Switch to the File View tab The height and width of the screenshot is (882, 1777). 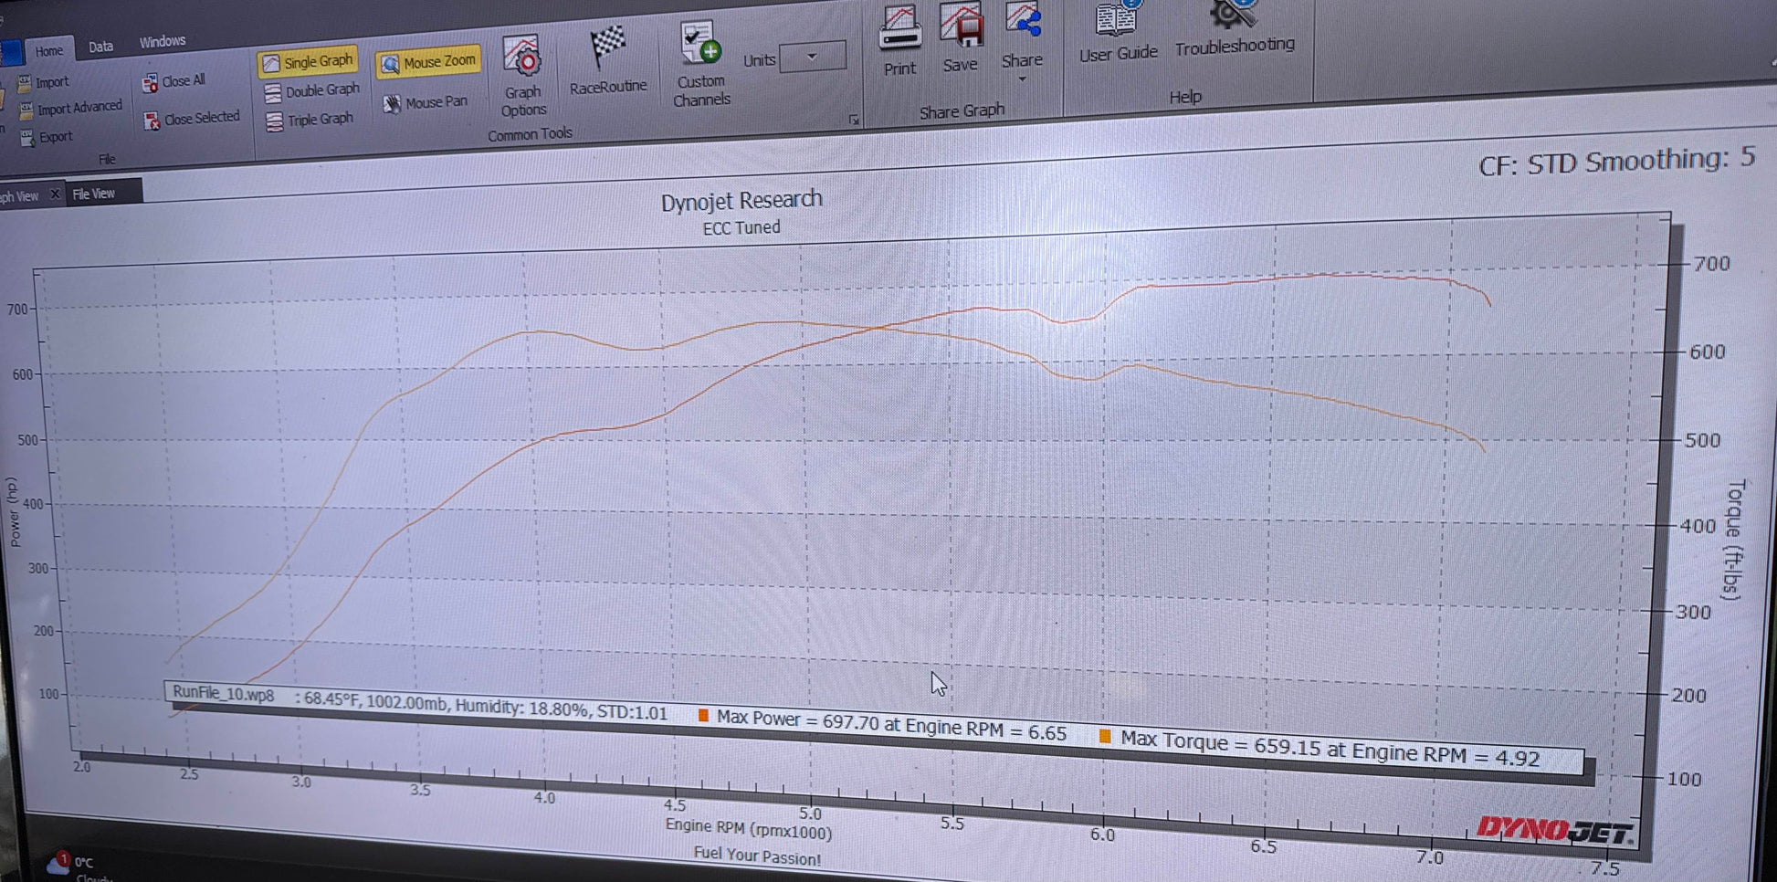[94, 194]
